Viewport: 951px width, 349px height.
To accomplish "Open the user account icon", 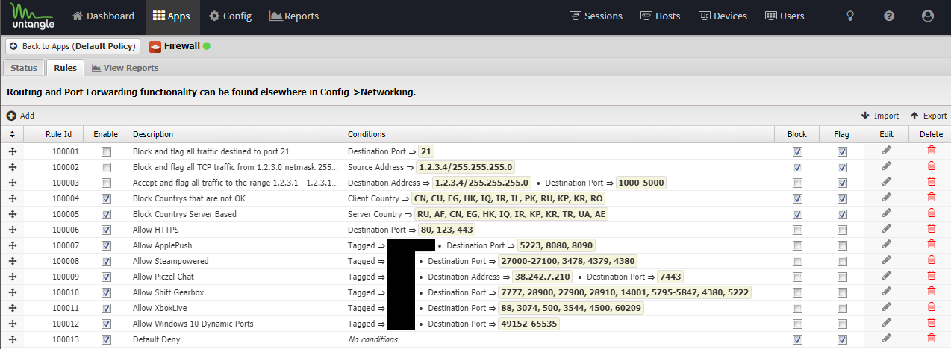I will (928, 16).
